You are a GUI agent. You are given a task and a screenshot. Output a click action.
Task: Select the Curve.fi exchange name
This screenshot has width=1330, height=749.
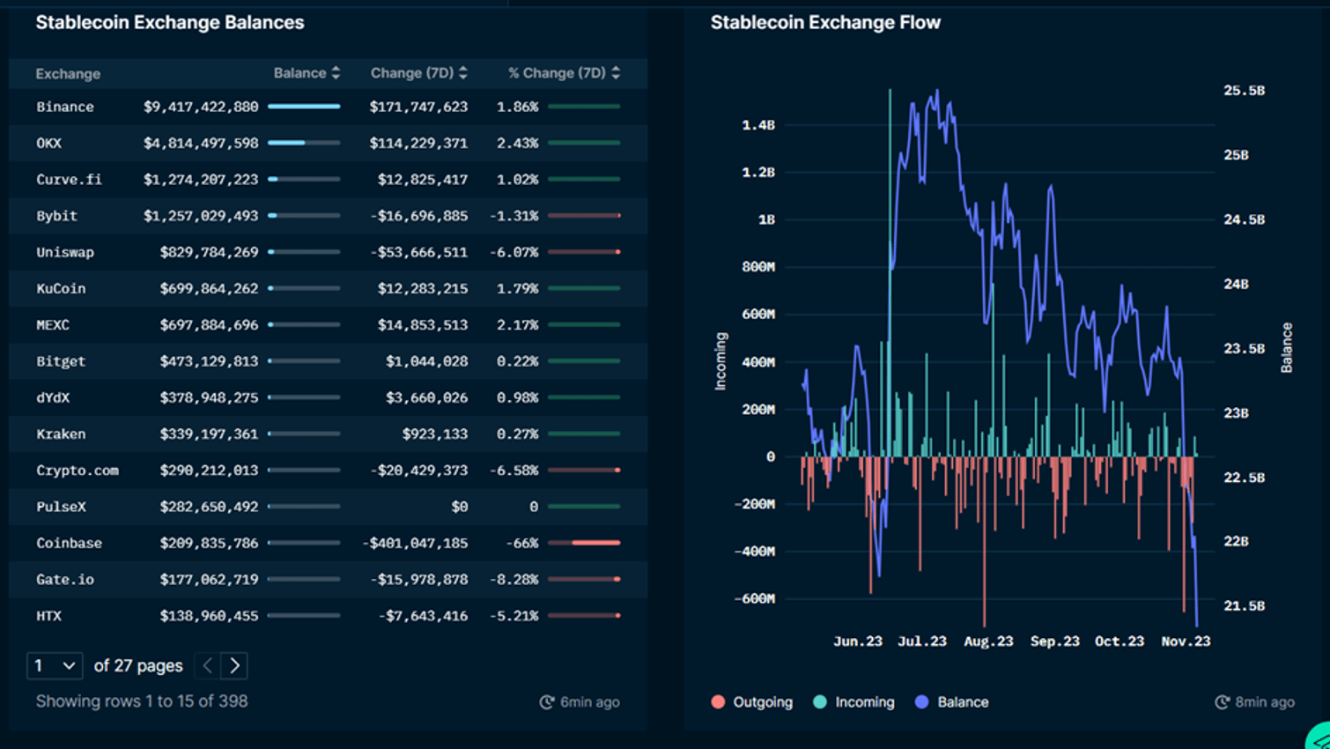pyautogui.click(x=69, y=179)
